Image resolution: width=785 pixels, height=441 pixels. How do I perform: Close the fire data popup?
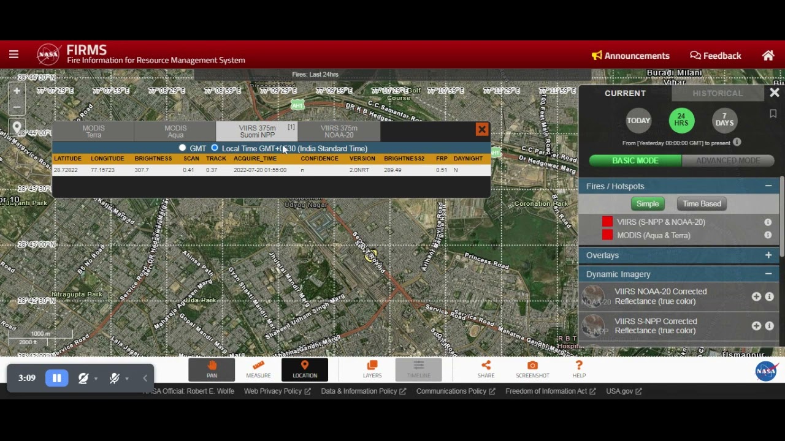coord(482,130)
